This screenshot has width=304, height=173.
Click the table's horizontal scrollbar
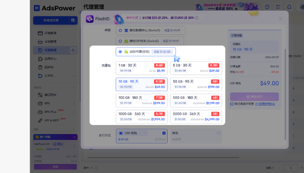tap(163, 158)
